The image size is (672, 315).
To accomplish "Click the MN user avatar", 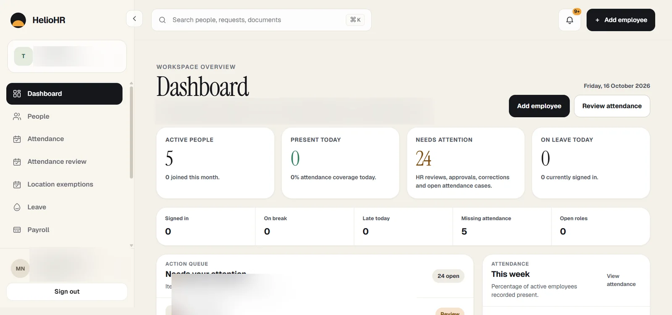I will pos(20,268).
